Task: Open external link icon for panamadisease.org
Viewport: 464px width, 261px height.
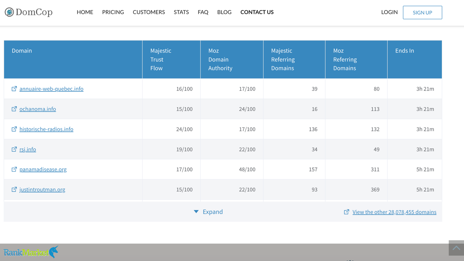Action: coord(14,169)
